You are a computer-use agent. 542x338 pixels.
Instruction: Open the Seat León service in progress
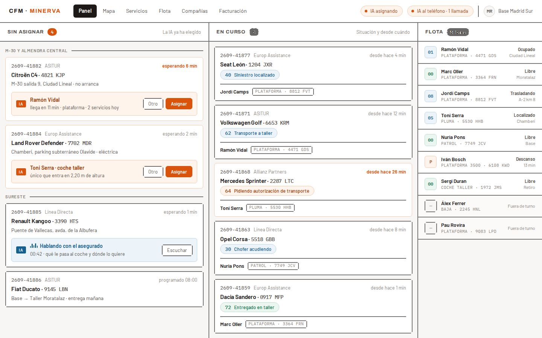point(313,74)
